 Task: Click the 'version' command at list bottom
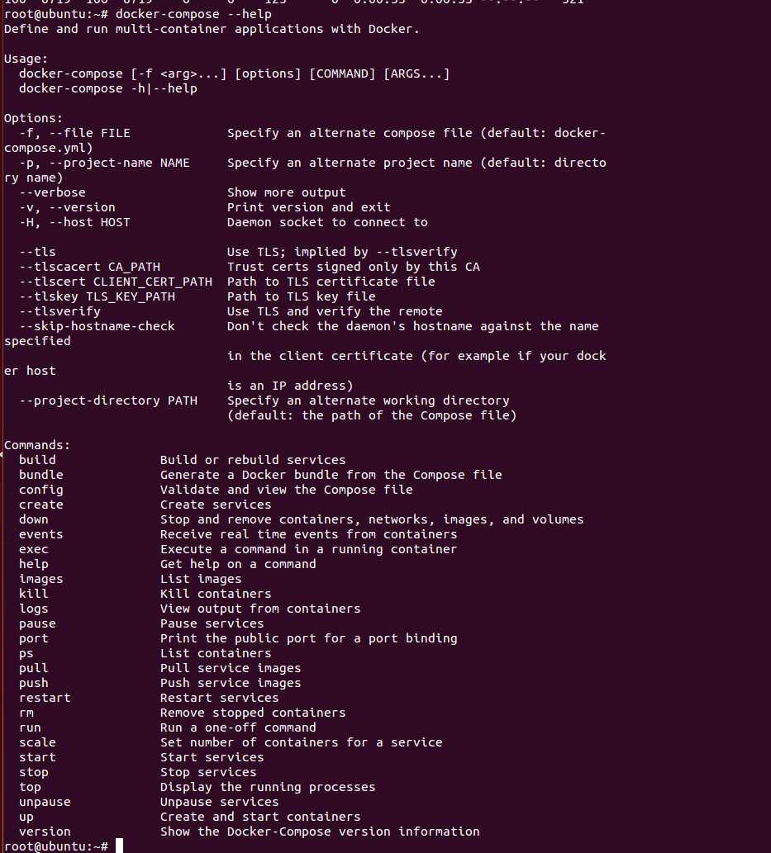coord(45,832)
